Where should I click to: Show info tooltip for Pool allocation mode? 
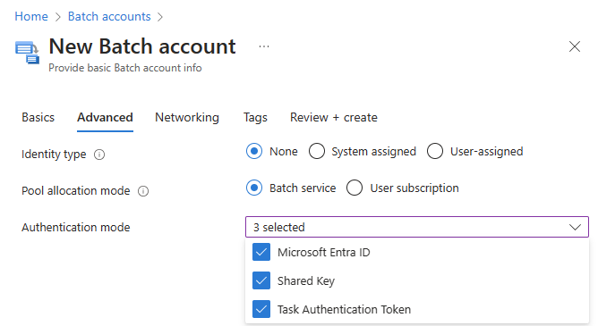click(143, 191)
